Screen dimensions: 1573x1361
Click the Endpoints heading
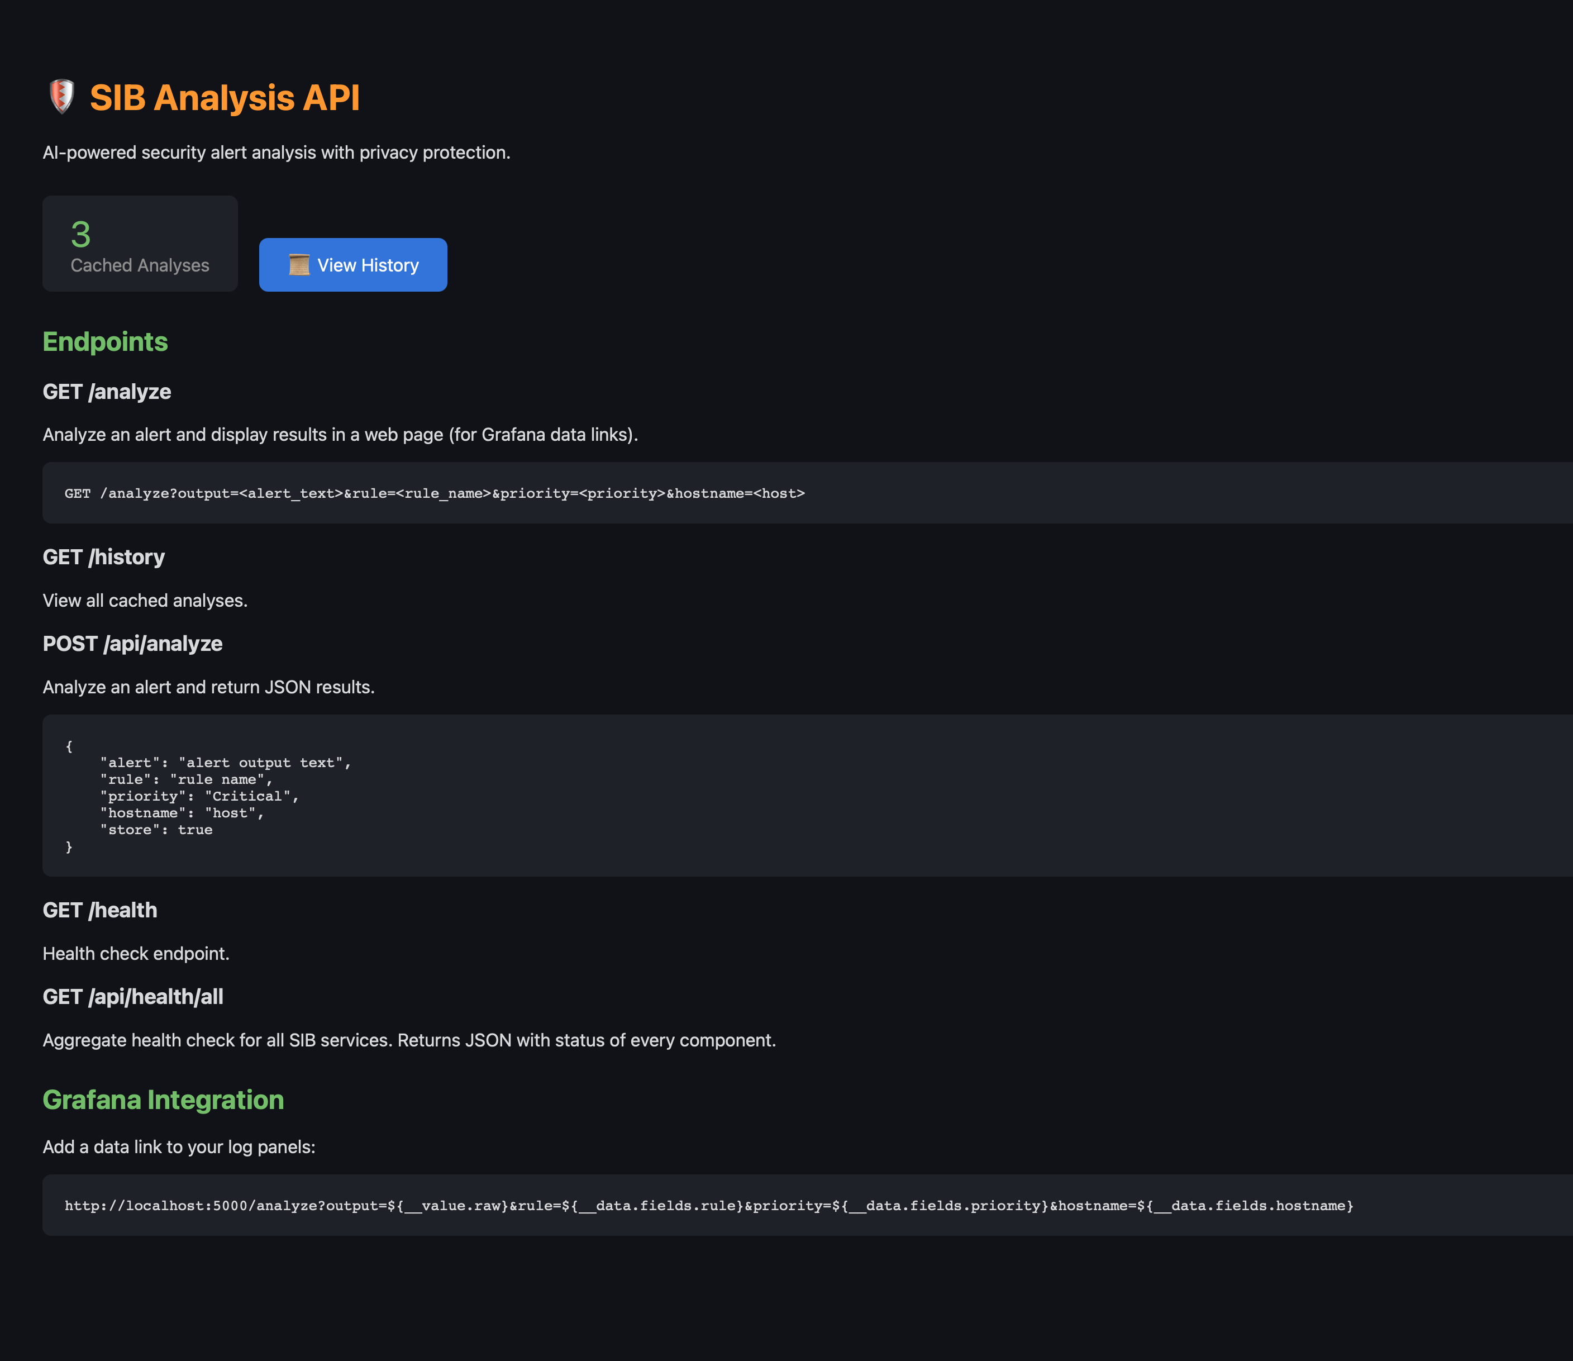(105, 342)
